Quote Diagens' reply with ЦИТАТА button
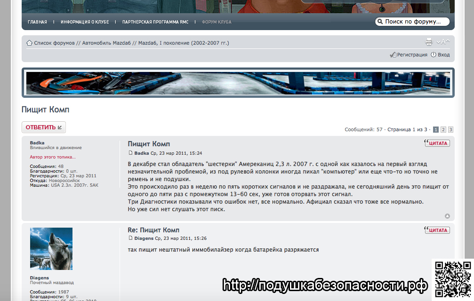The image size is (474, 301). click(x=437, y=230)
